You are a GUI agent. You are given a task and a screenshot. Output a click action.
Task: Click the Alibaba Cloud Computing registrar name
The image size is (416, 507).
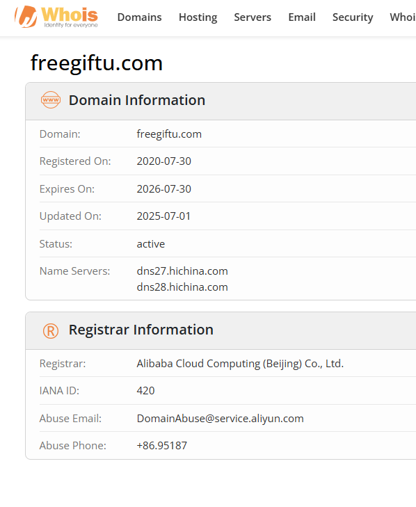240,364
